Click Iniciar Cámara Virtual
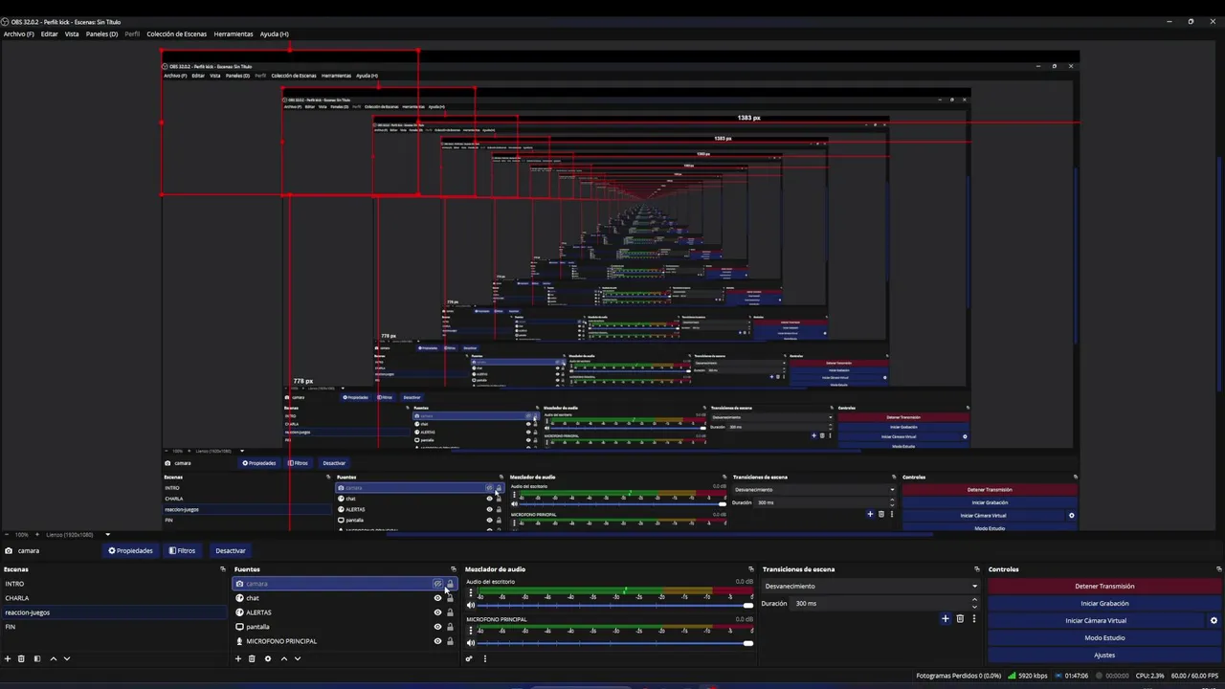This screenshot has width=1225, height=689. click(1096, 620)
